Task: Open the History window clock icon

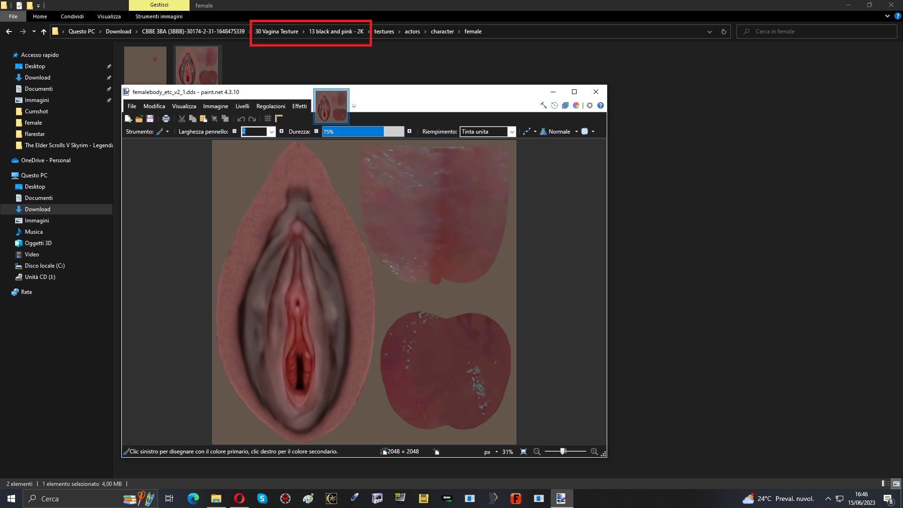Action: [x=554, y=106]
